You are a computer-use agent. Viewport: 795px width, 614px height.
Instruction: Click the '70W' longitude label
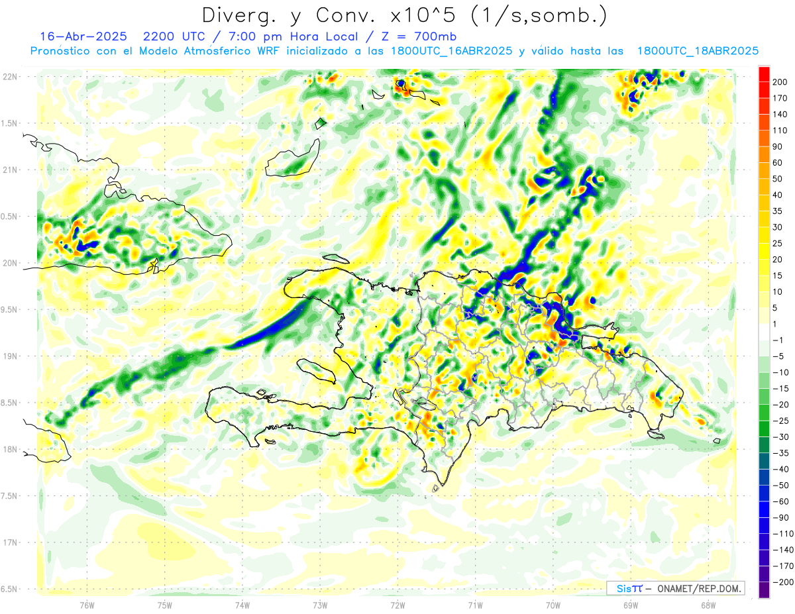pos(553,605)
